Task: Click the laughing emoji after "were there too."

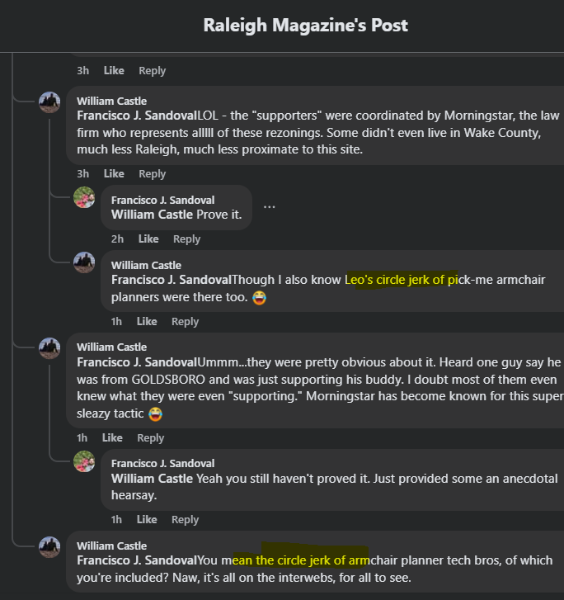Action: 260,297
